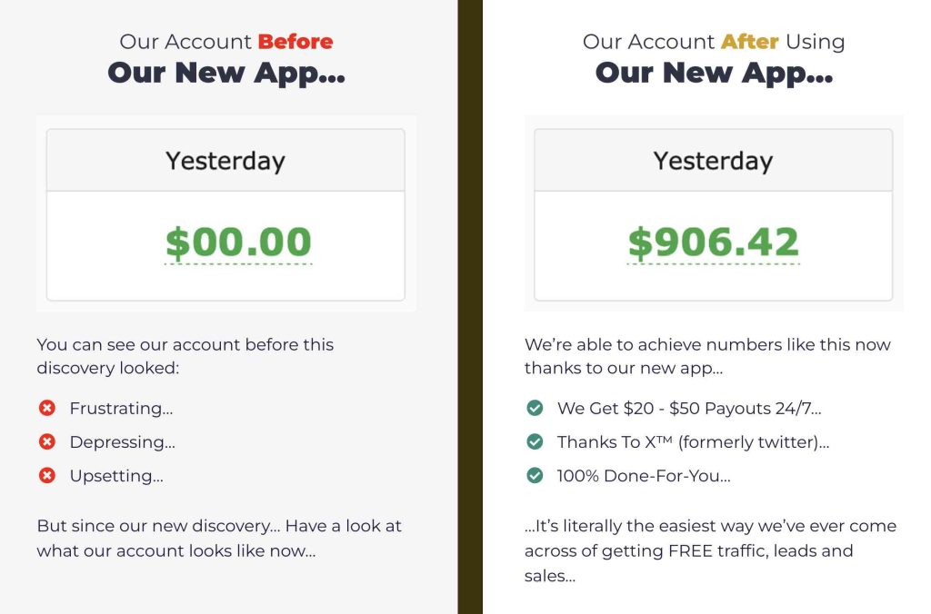Click the 'We Get $20 - $50 Payouts 24/7...' text
This screenshot has width=931, height=614.
pyautogui.click(x=689, y=408)
